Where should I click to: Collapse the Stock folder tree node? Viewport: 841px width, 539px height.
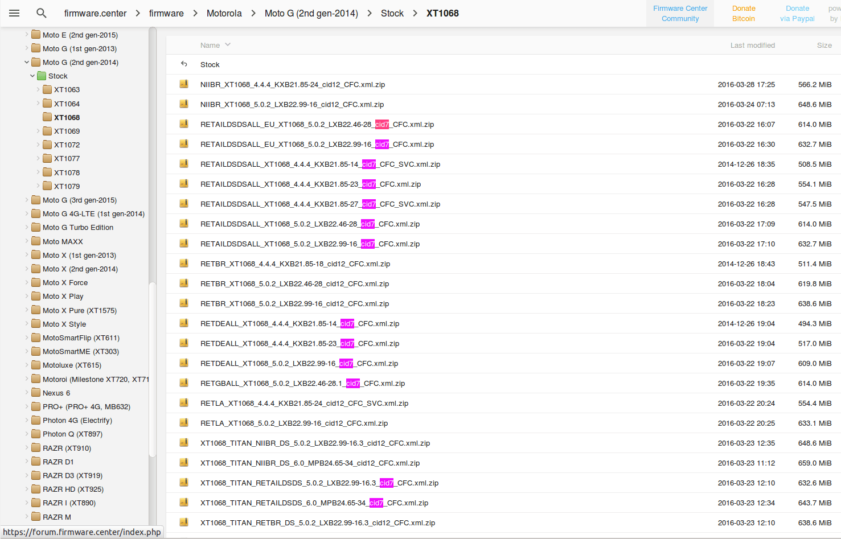tap(32, 76)
